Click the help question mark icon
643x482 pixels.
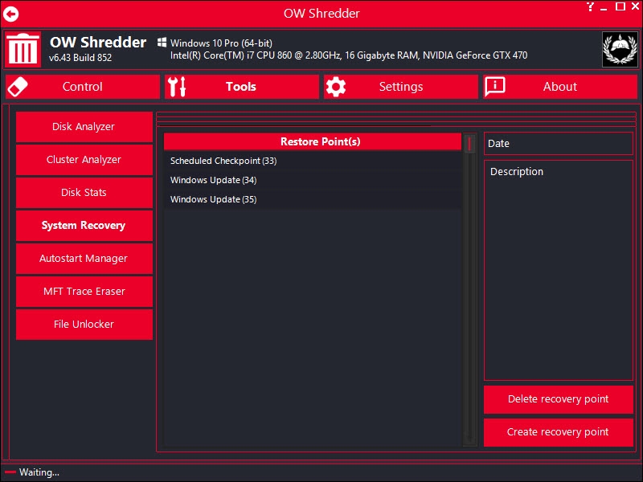(x=590, y=6)
